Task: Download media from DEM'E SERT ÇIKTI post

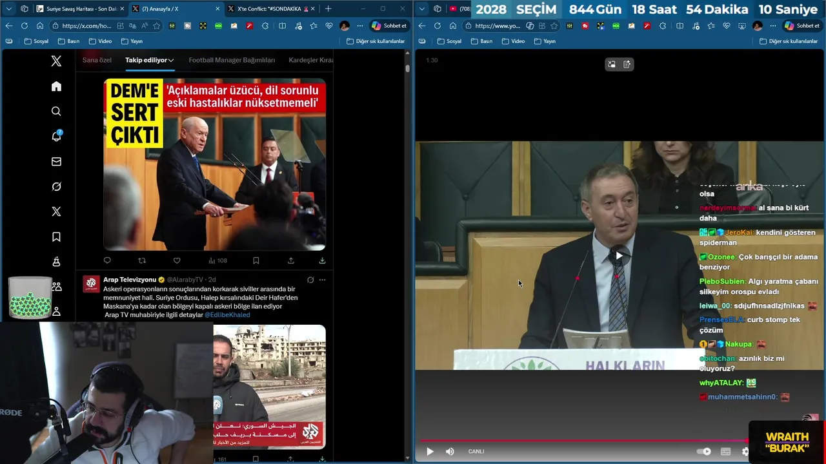Action: tap(322, 260)
